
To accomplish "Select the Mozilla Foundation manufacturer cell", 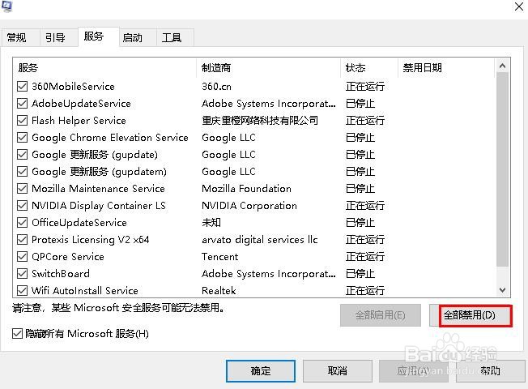I will click(246, 189).
